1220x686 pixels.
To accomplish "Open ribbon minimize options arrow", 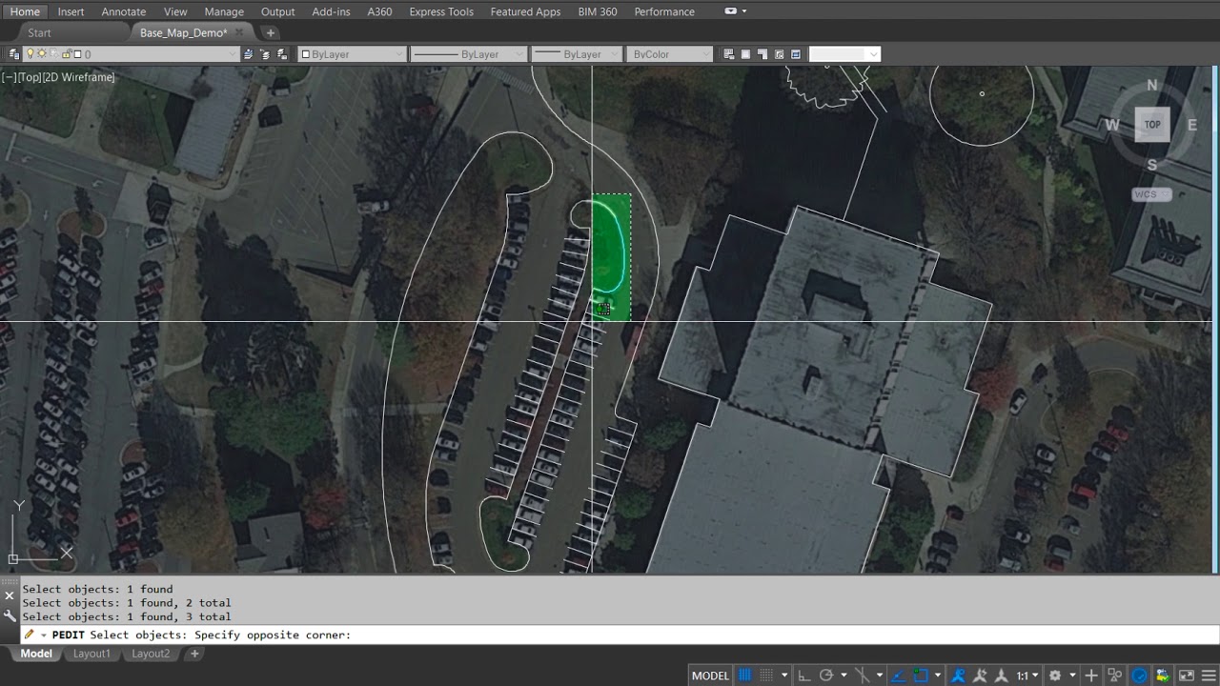I will coord(744,11).
